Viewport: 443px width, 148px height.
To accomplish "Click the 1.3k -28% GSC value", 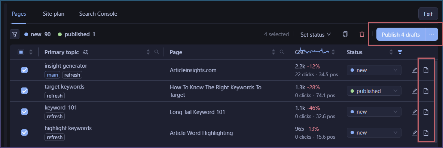I will point(308,87).
